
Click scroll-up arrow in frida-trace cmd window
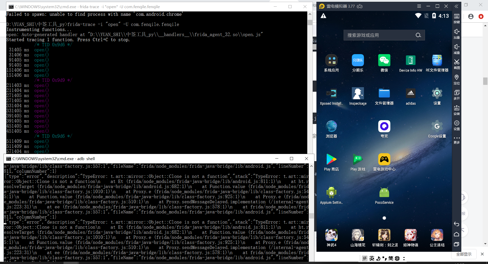point(310,14)
